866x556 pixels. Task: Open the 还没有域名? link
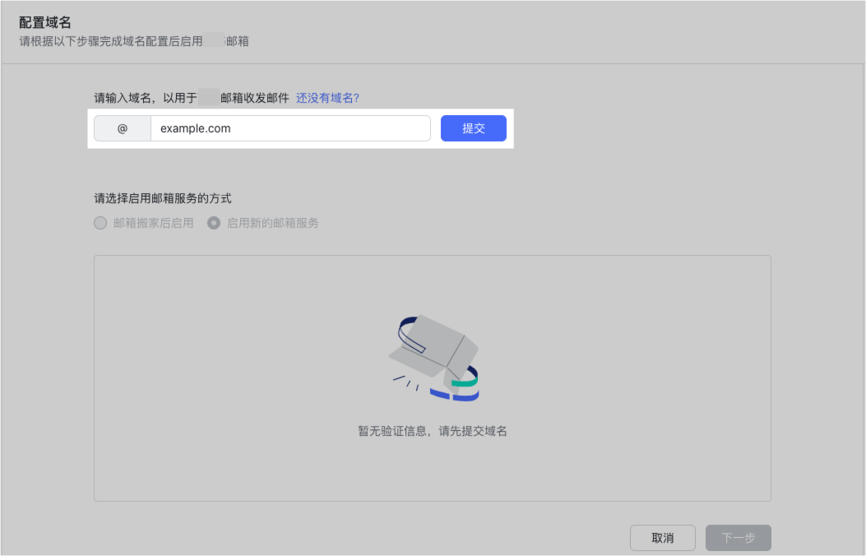327,98
